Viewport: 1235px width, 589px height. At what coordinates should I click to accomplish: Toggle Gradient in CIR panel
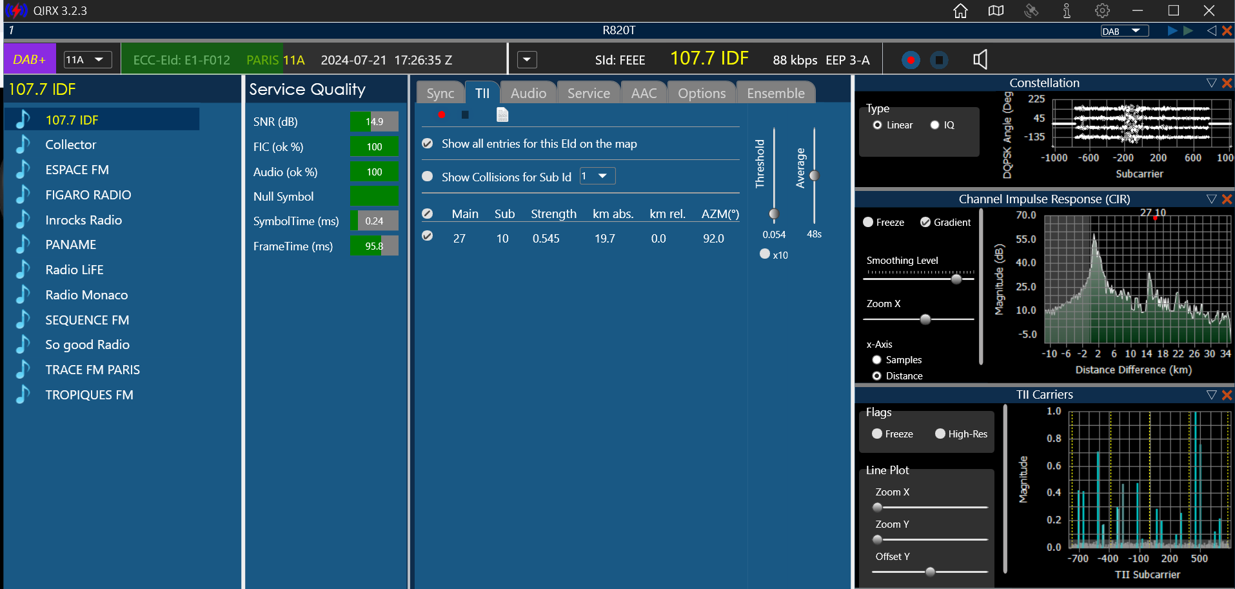(925, 222)
